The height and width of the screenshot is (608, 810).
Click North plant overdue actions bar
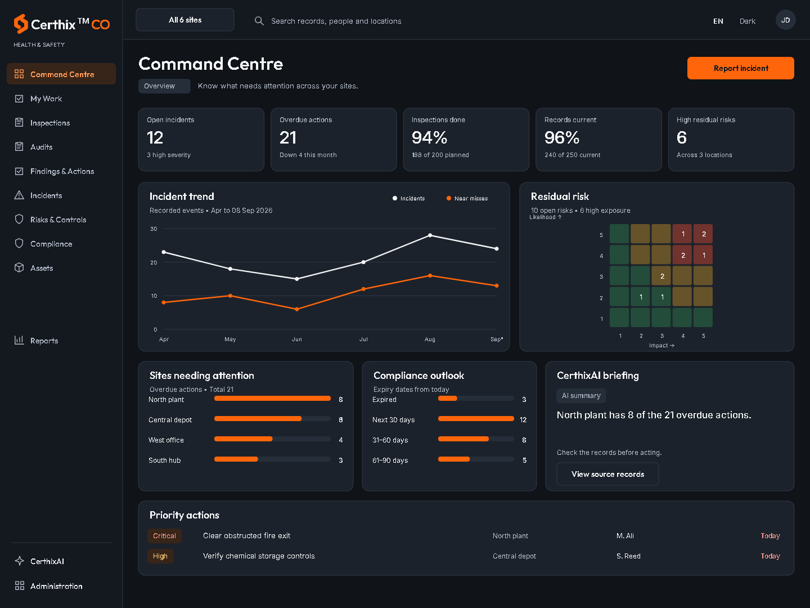(x=272, y=399)
